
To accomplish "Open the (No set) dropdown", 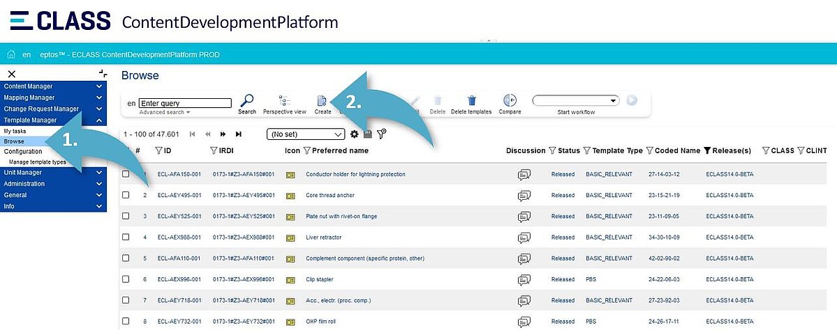I will [306, 134].
